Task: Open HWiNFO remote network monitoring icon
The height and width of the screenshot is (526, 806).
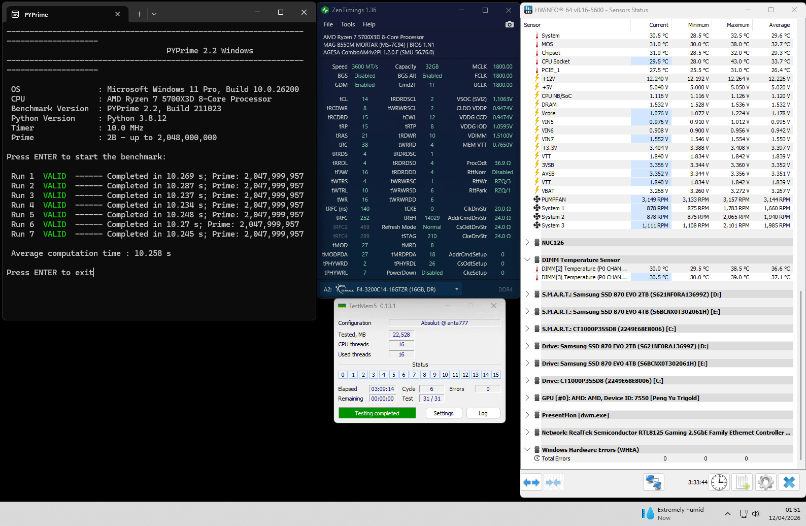Action: (x=653, y=482)
